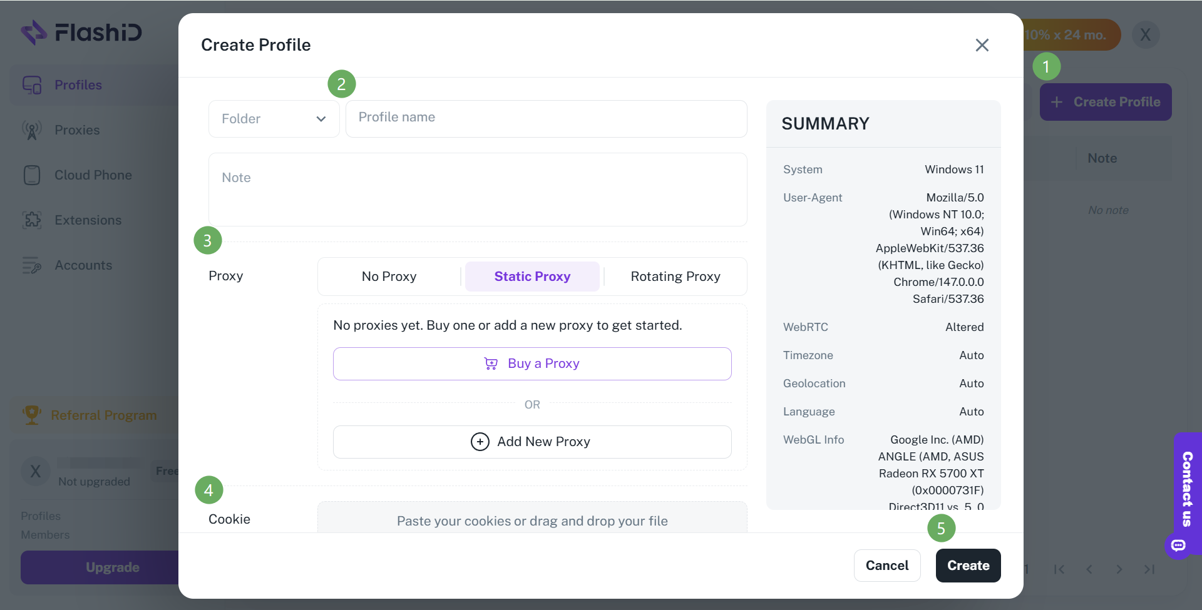Click the Profiles sidebar icon
Screen dimensions: 1202x610
click(x=32, y=85)
